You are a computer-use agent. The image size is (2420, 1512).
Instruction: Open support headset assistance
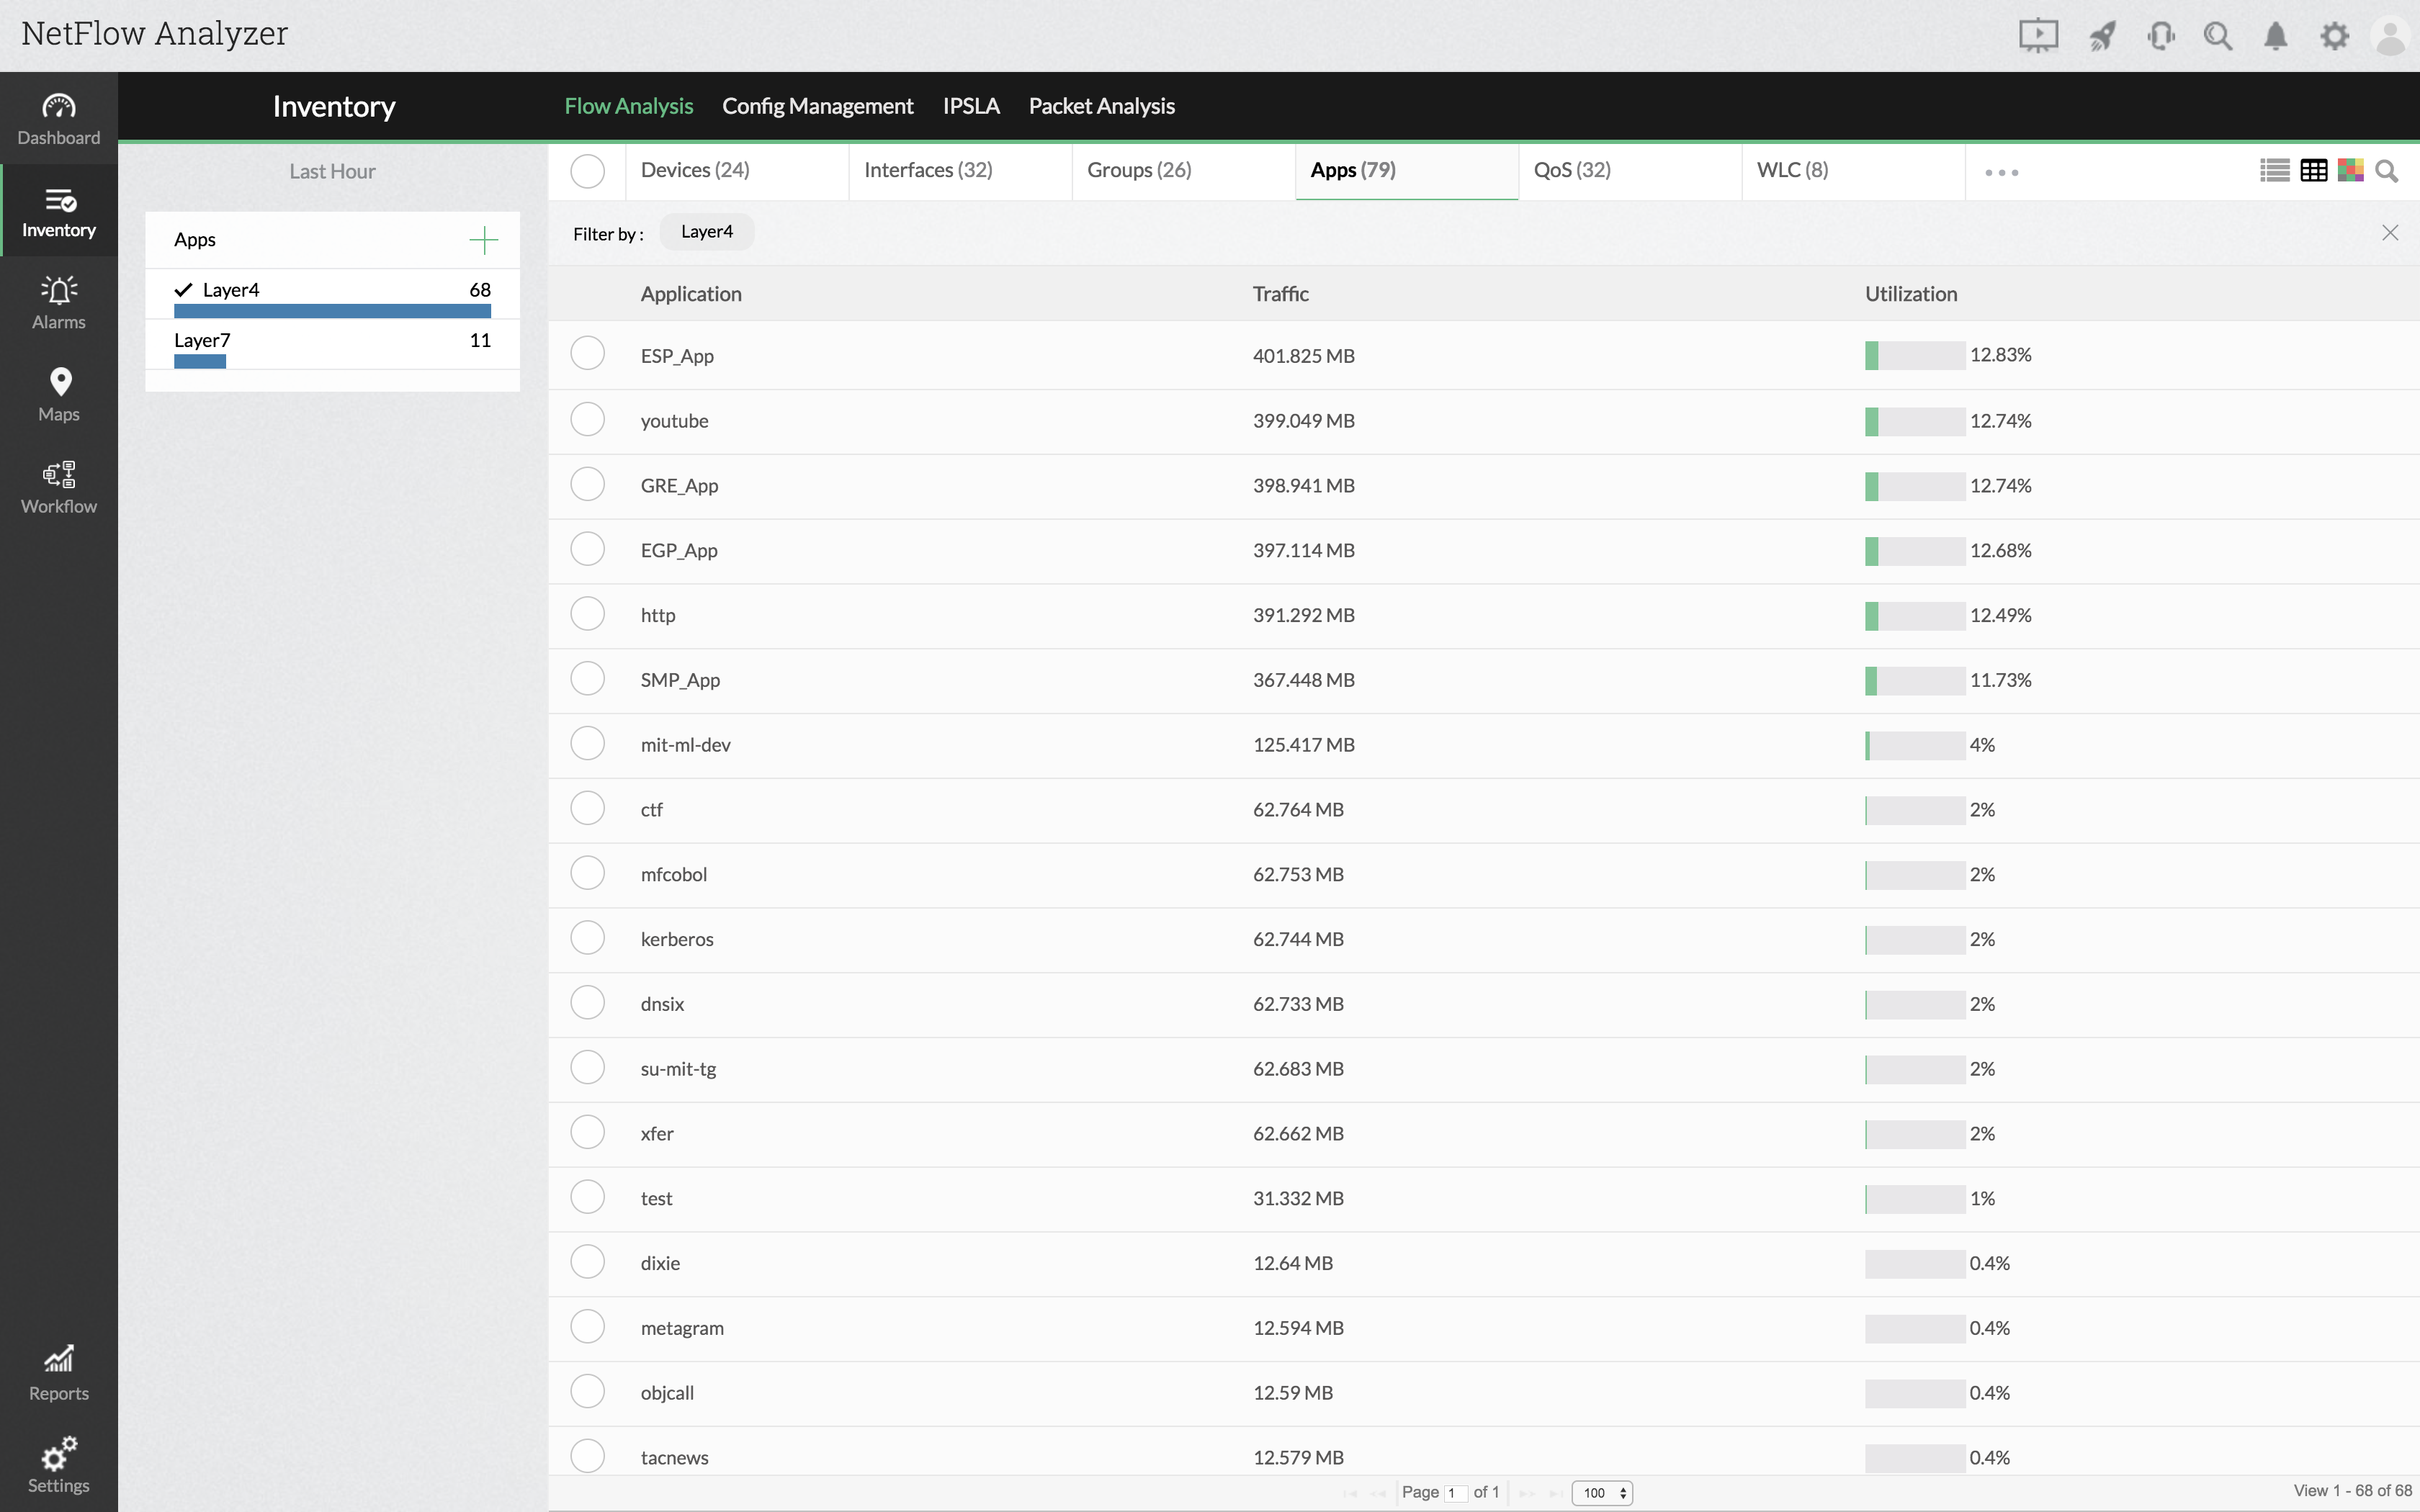tap(2160, 35)
